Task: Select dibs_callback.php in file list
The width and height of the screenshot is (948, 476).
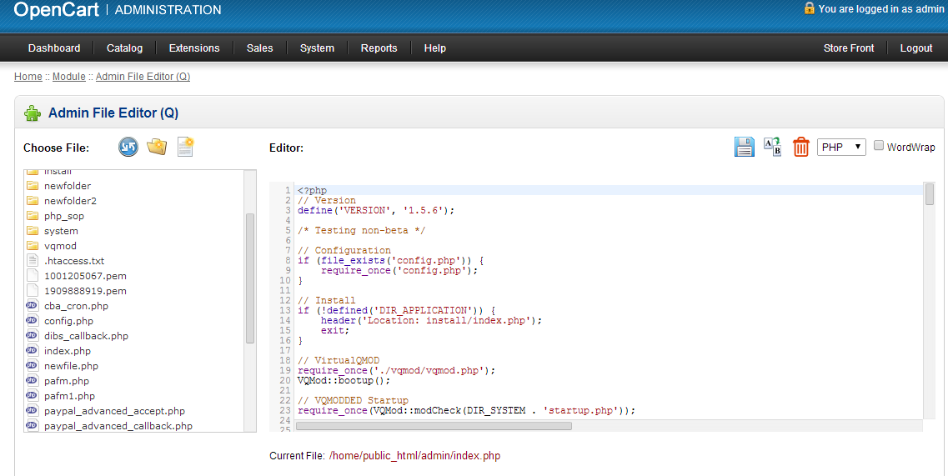Action: coord(86,336)
